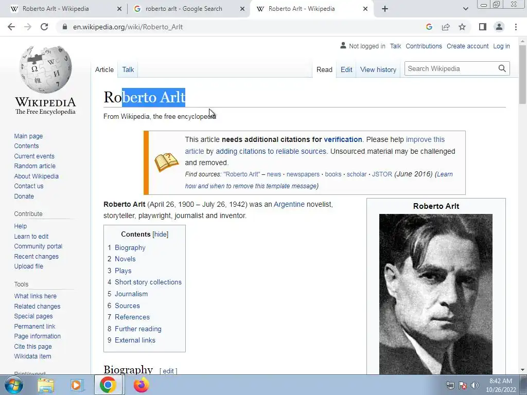The width and height of the screenshot is (527, 395).
Task: Click the Google icon in address bar
Action: 429,27
